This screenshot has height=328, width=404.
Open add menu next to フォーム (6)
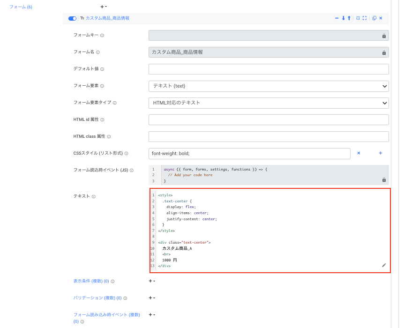[103, 7]
